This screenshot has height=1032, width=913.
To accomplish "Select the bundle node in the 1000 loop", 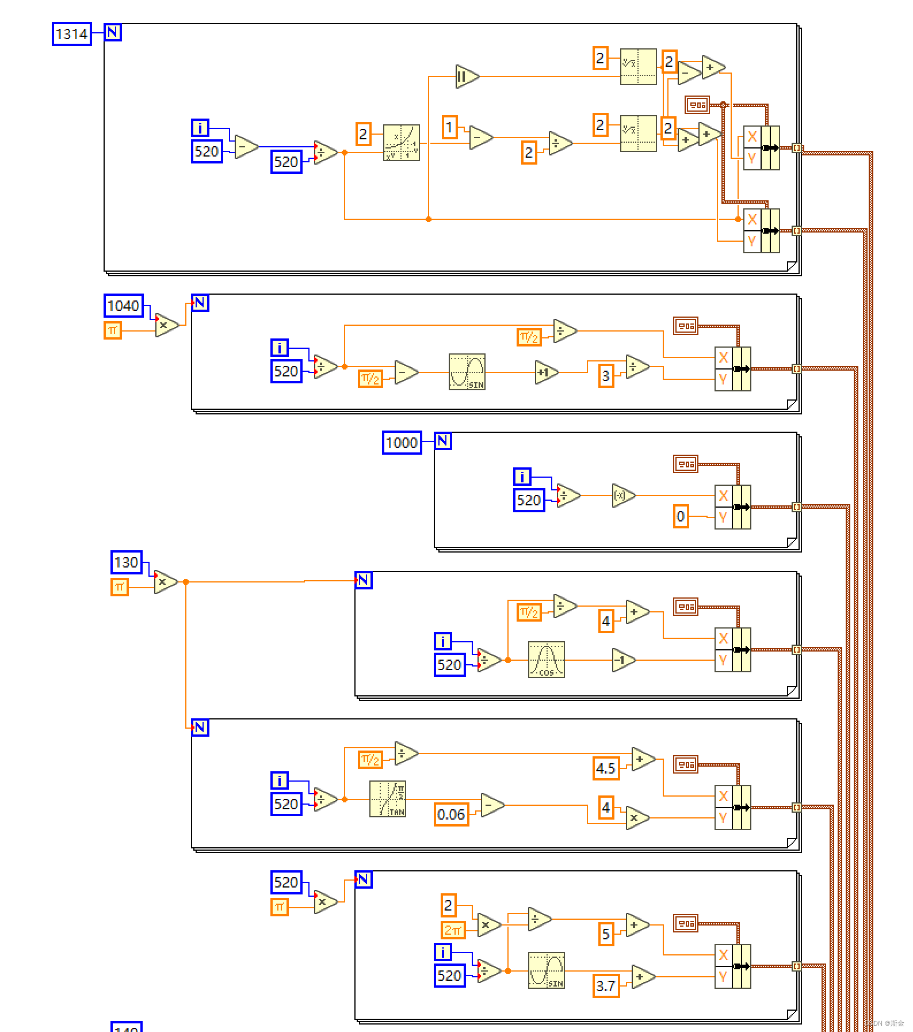I will click(x=733, y=507).
